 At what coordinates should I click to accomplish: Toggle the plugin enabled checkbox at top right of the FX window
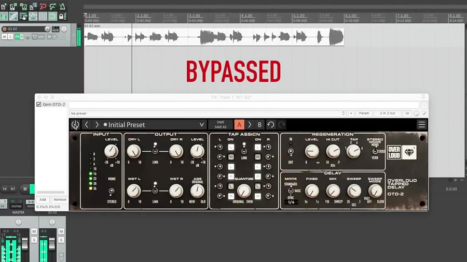[x=424, y=113]
